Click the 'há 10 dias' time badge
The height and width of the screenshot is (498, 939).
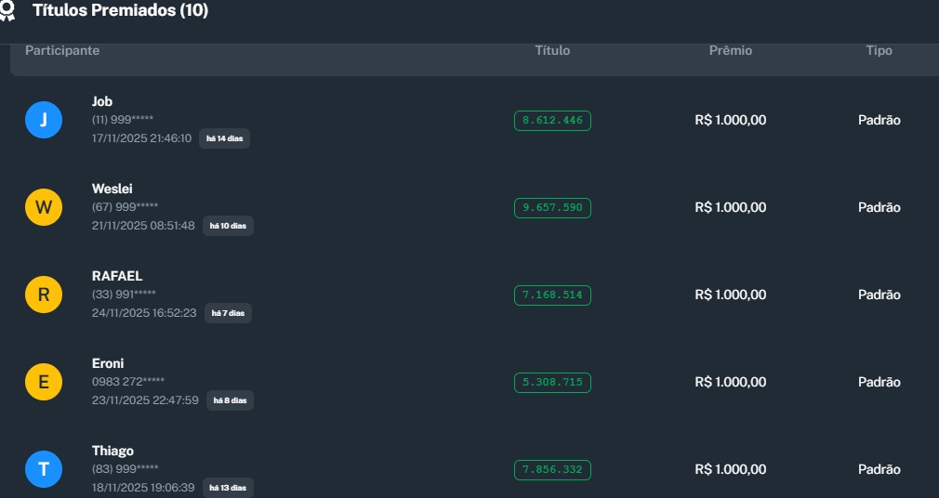[x=228, y=226]
